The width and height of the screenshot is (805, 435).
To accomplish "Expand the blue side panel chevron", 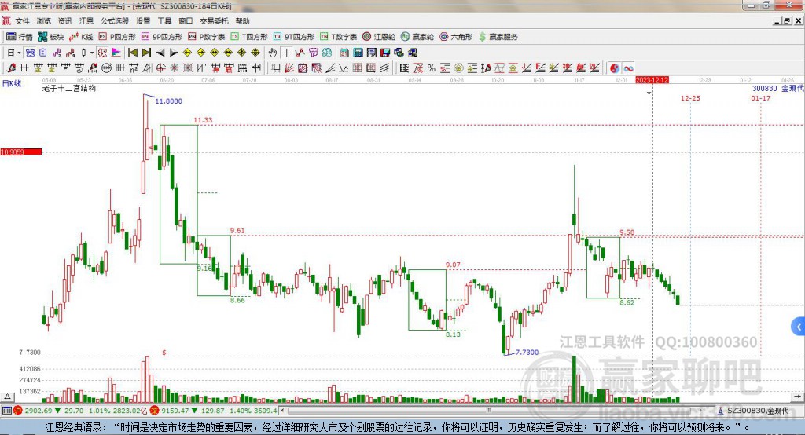I will [x=799, y=327].
